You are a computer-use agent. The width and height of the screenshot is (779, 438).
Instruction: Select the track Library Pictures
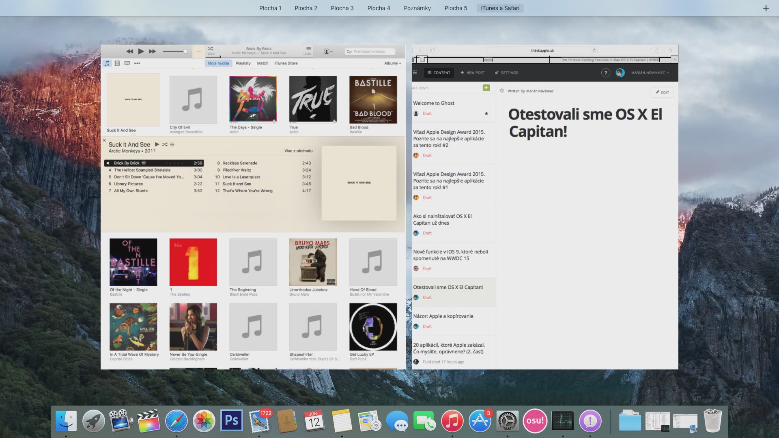click(x=155, y=184)
